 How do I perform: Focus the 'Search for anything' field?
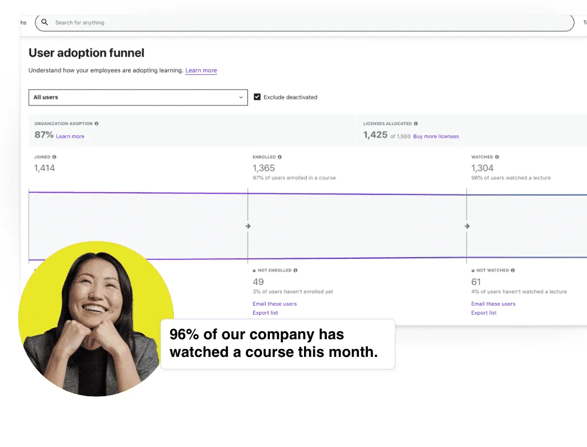tap(305, 22)
